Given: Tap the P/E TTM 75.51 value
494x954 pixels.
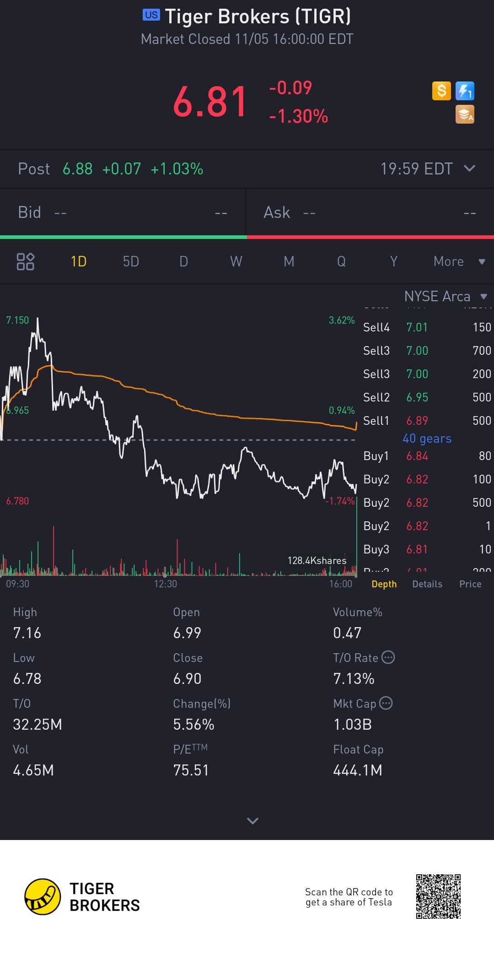Looking at the screenshot, I should click(x=191, y=770).
